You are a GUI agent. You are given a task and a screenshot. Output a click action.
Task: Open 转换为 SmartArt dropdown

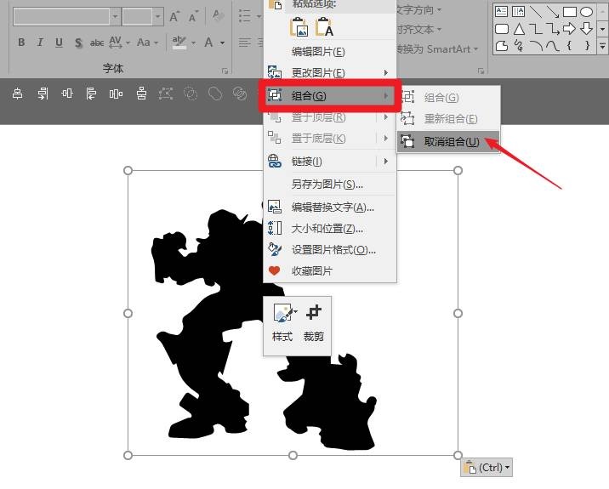[x=437, y=49]
